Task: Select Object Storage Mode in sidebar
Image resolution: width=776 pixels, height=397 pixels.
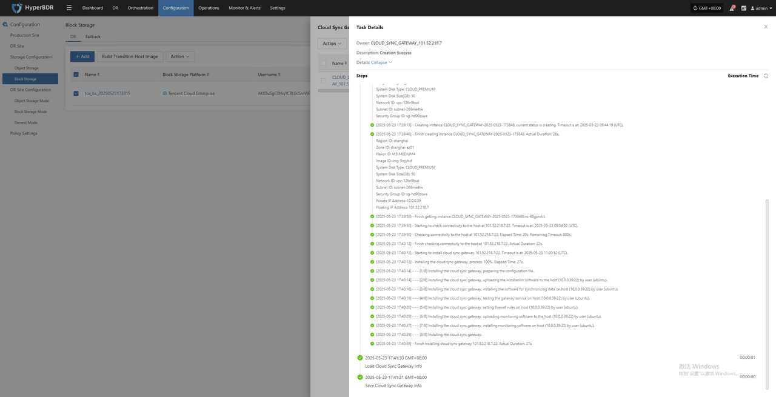Action: click(32, 101)
